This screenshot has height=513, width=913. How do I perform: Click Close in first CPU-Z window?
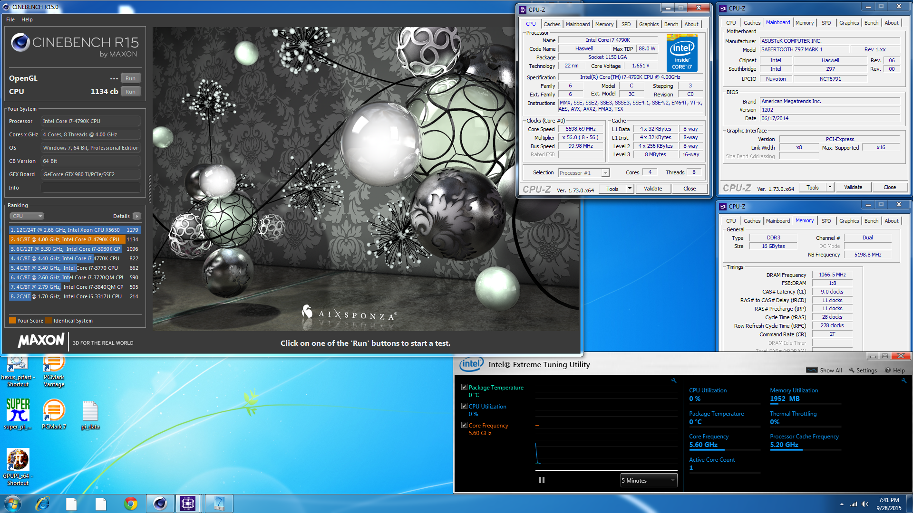(690, 189)
